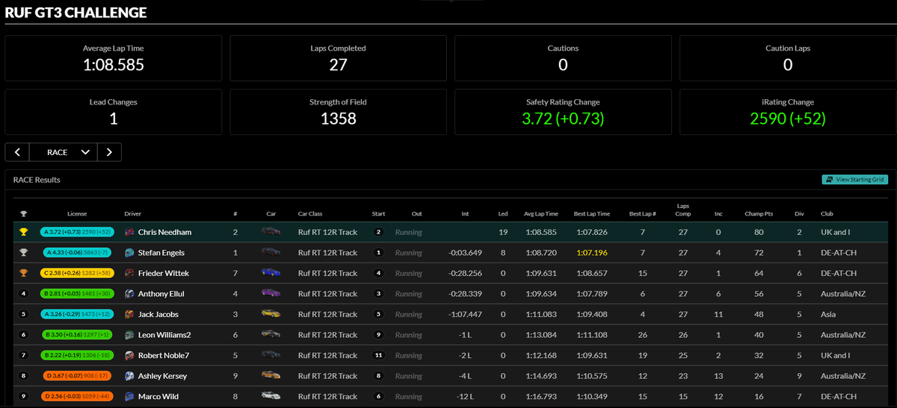Screen dimensions: 897x408
Task: Click car thumbnail in Chris Needham's row
Action: (271, 232)
